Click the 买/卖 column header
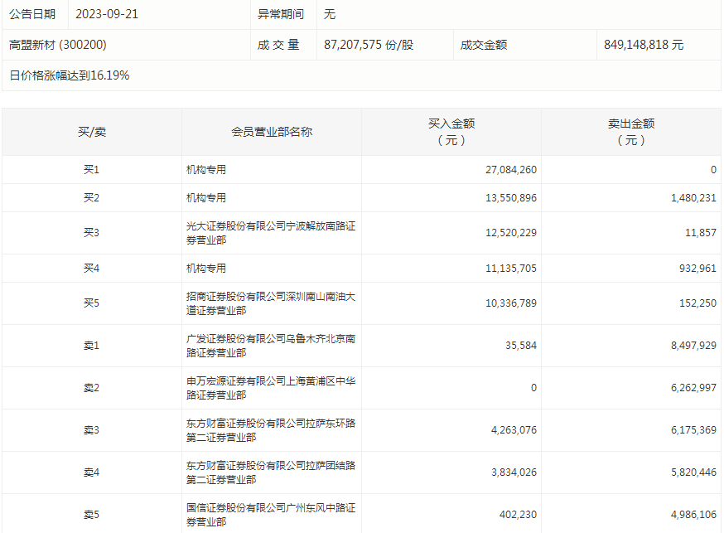 pos(91,132)
